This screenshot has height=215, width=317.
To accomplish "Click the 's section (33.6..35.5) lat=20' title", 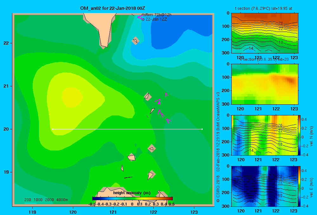I will click(264, 59).
